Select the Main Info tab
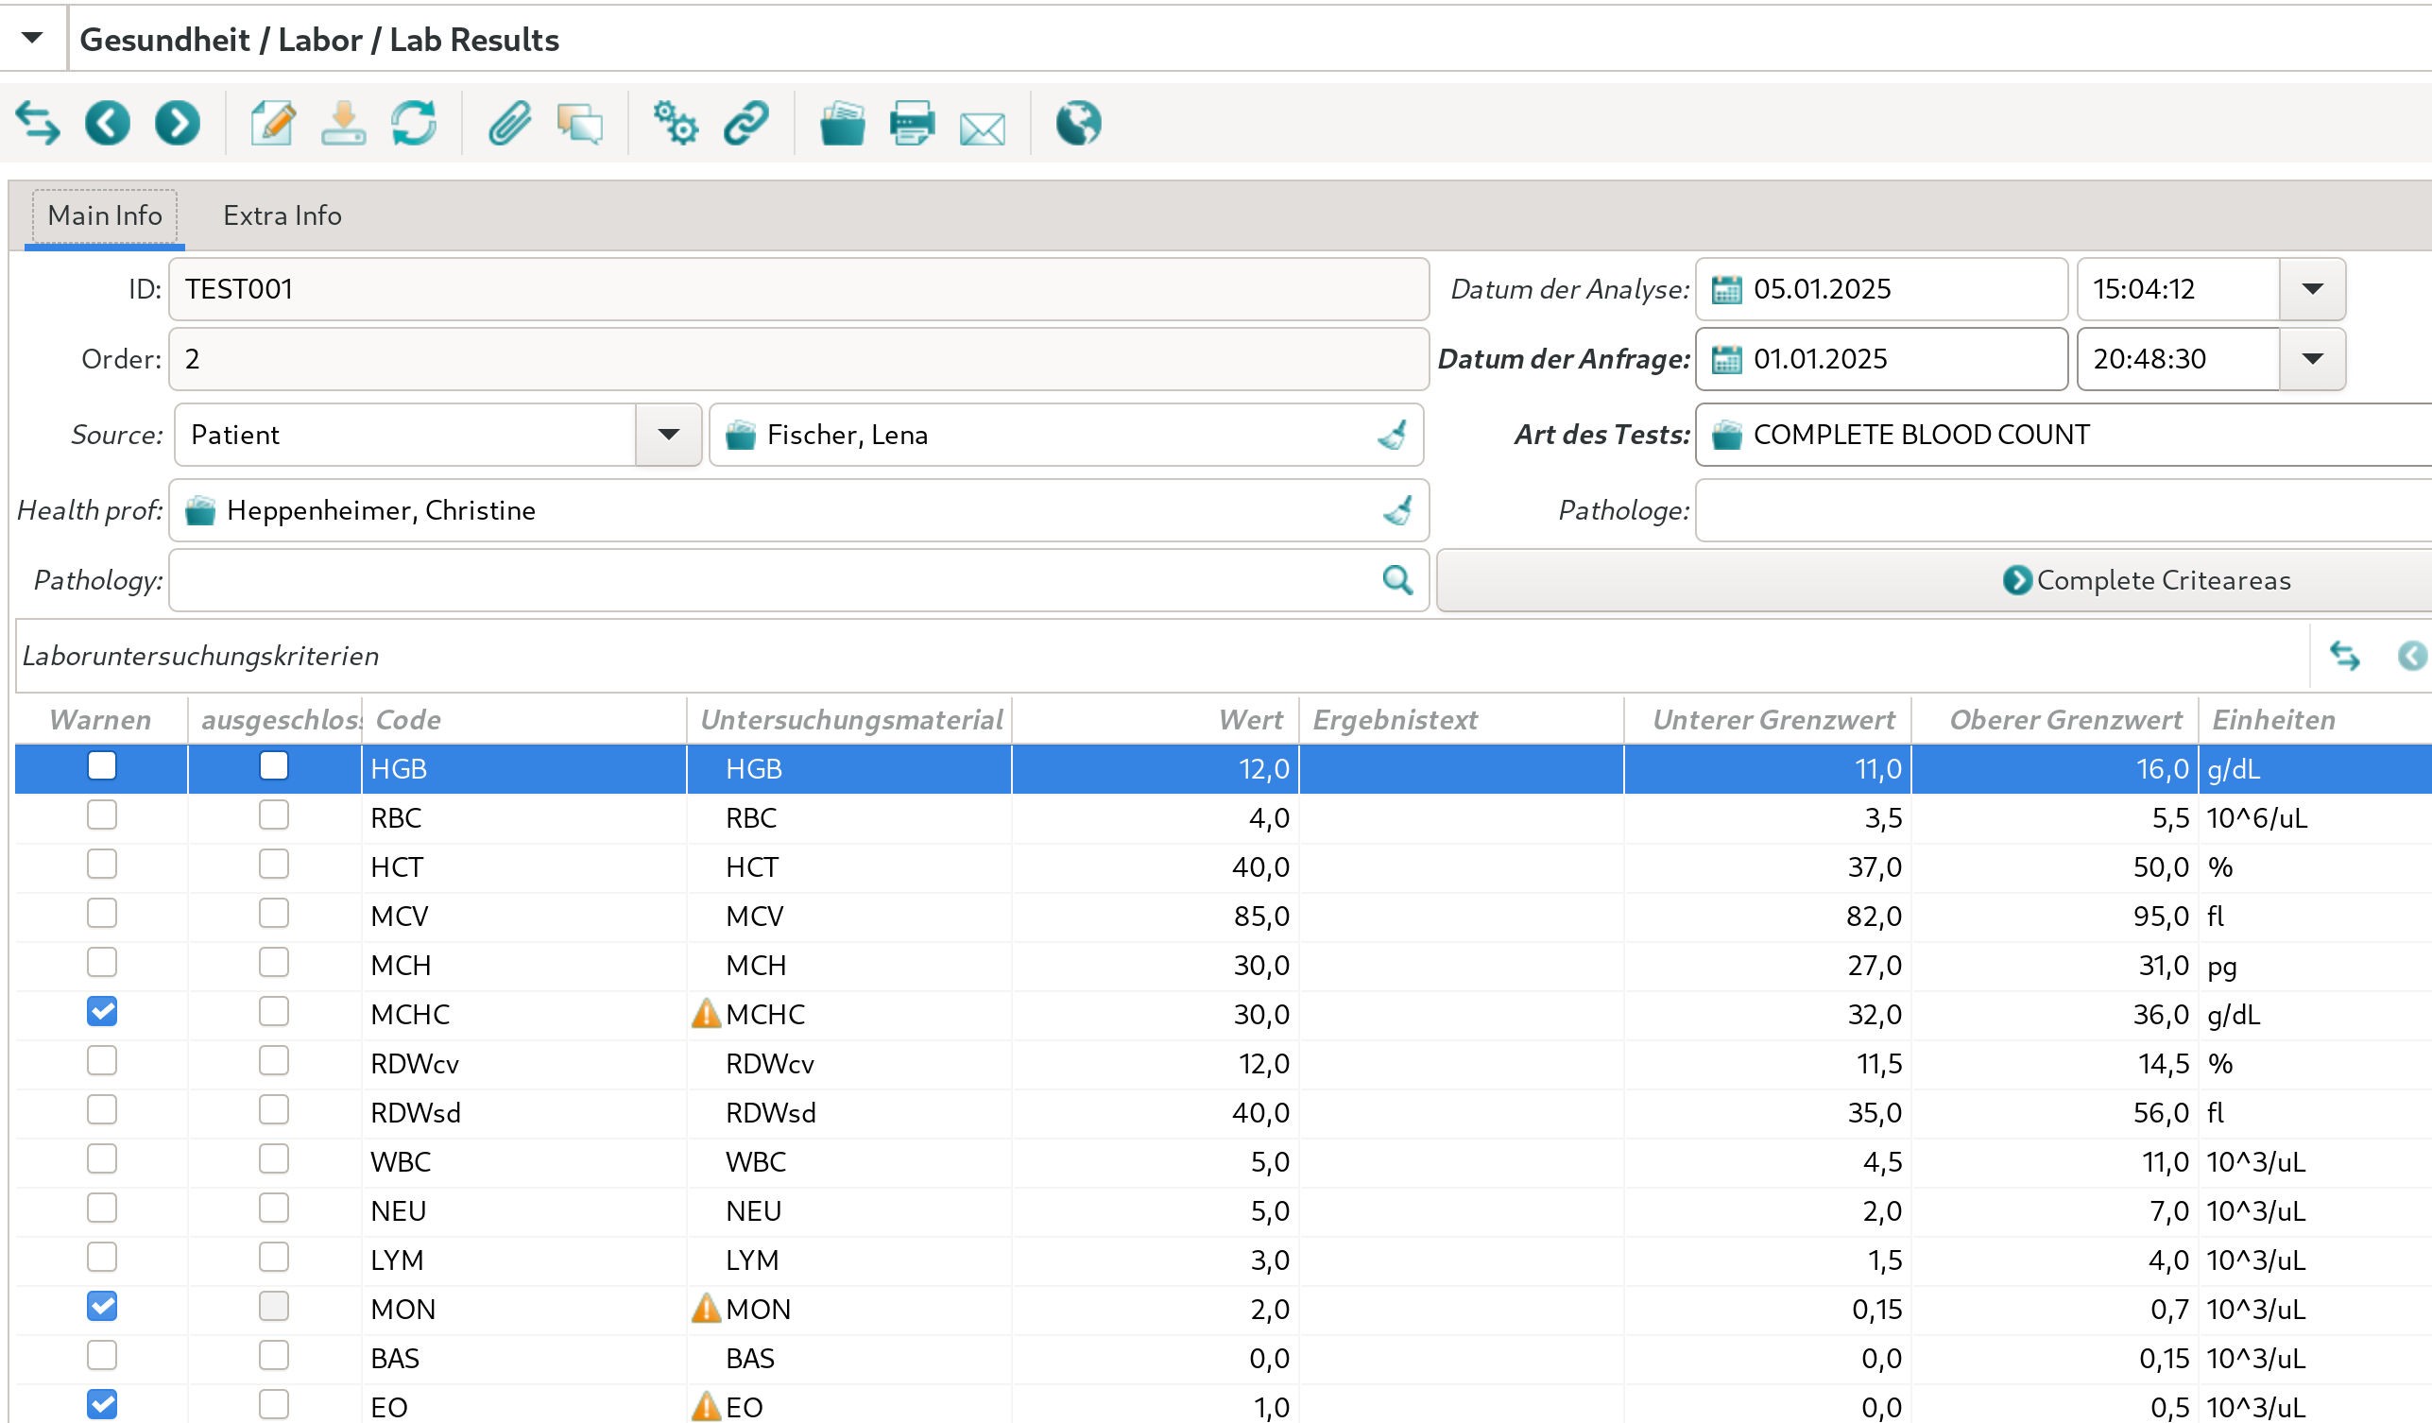Viewport: 2432px width, 1423px height. [104, 215]
